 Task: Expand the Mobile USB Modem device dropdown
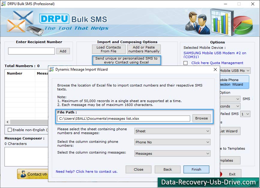pyautogui.click(x=235, y=71)
